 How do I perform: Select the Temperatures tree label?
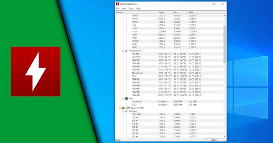click(x=135, y=51)
